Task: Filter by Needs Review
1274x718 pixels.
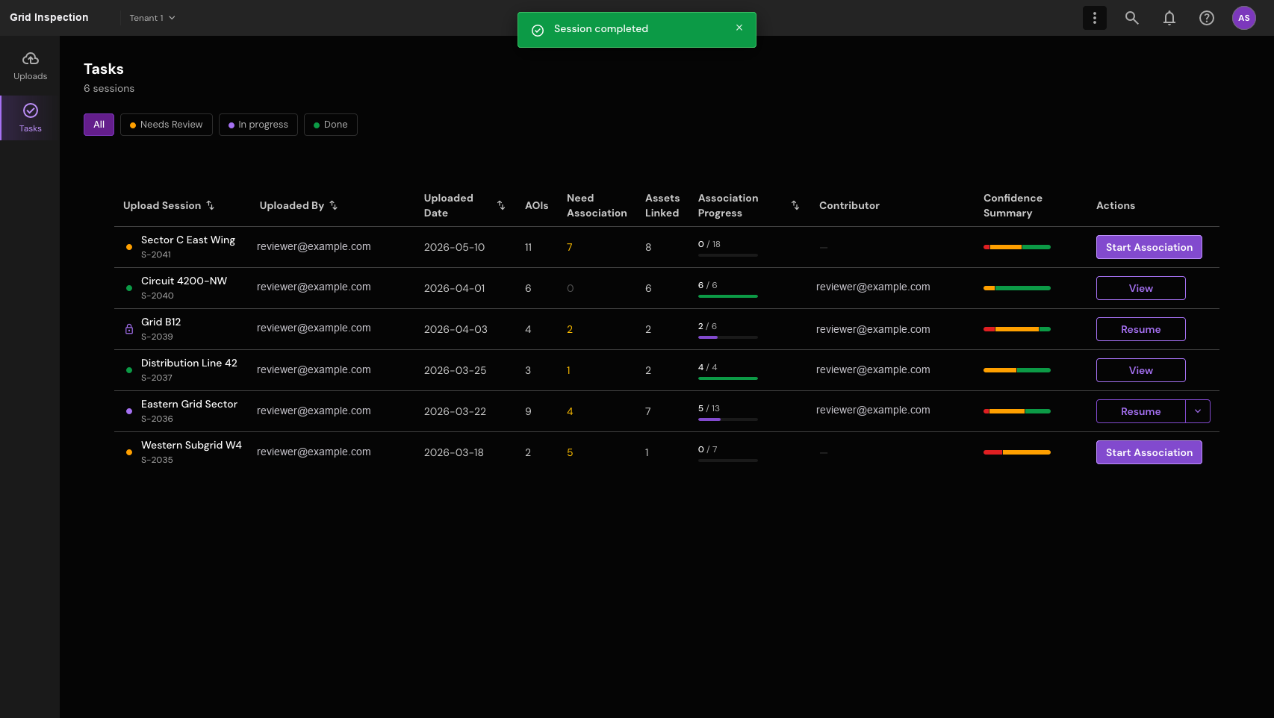Action: pos(167,125)
